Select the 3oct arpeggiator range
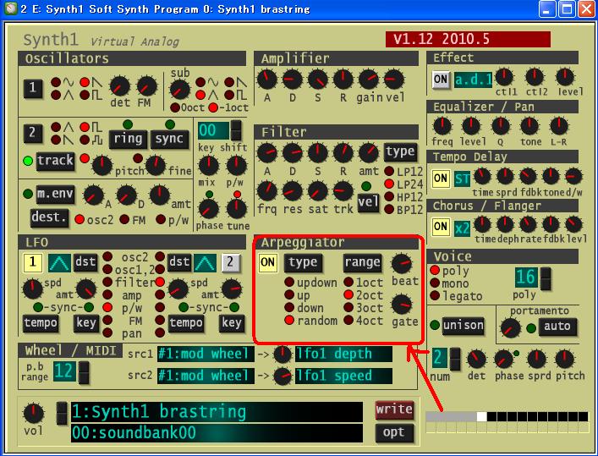Screen dimensions: 598x456 348,308
